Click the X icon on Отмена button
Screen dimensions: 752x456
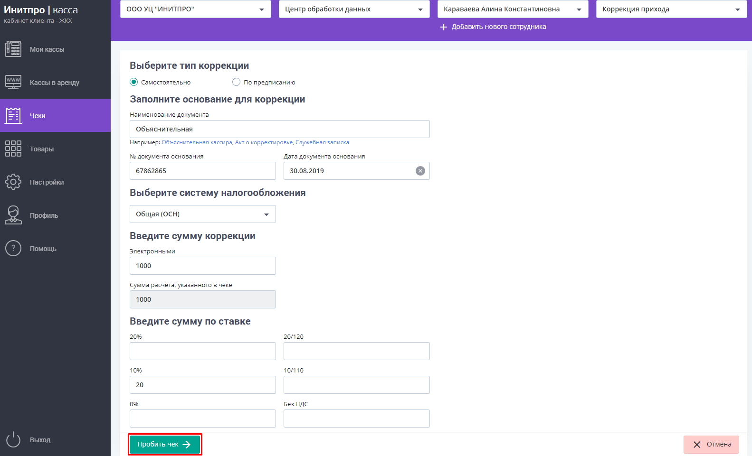click(x=697, y=445)
